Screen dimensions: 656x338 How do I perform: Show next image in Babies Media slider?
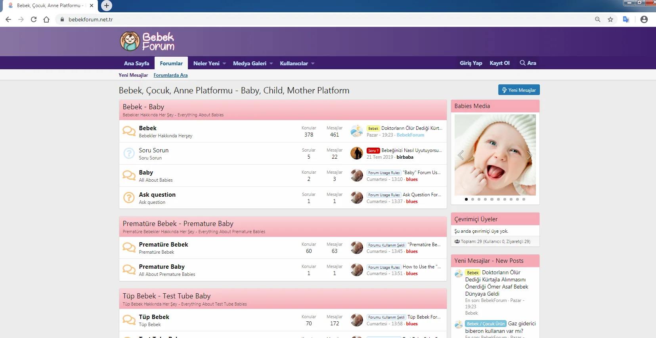coord(529,155)
